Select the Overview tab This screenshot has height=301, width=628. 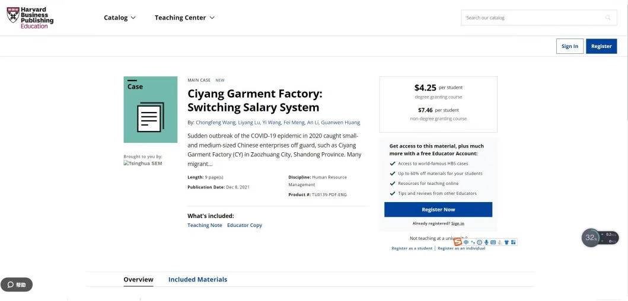(x=138, y=280)
